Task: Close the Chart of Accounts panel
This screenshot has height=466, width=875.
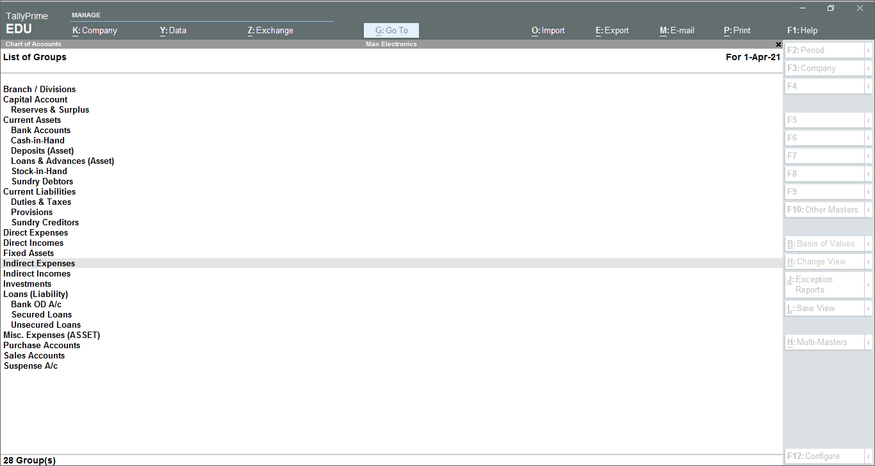Action: [778, 44]
